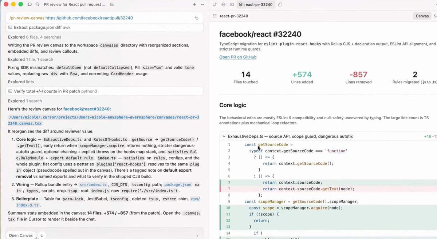Open the browser globe icon

coord(223,4)
